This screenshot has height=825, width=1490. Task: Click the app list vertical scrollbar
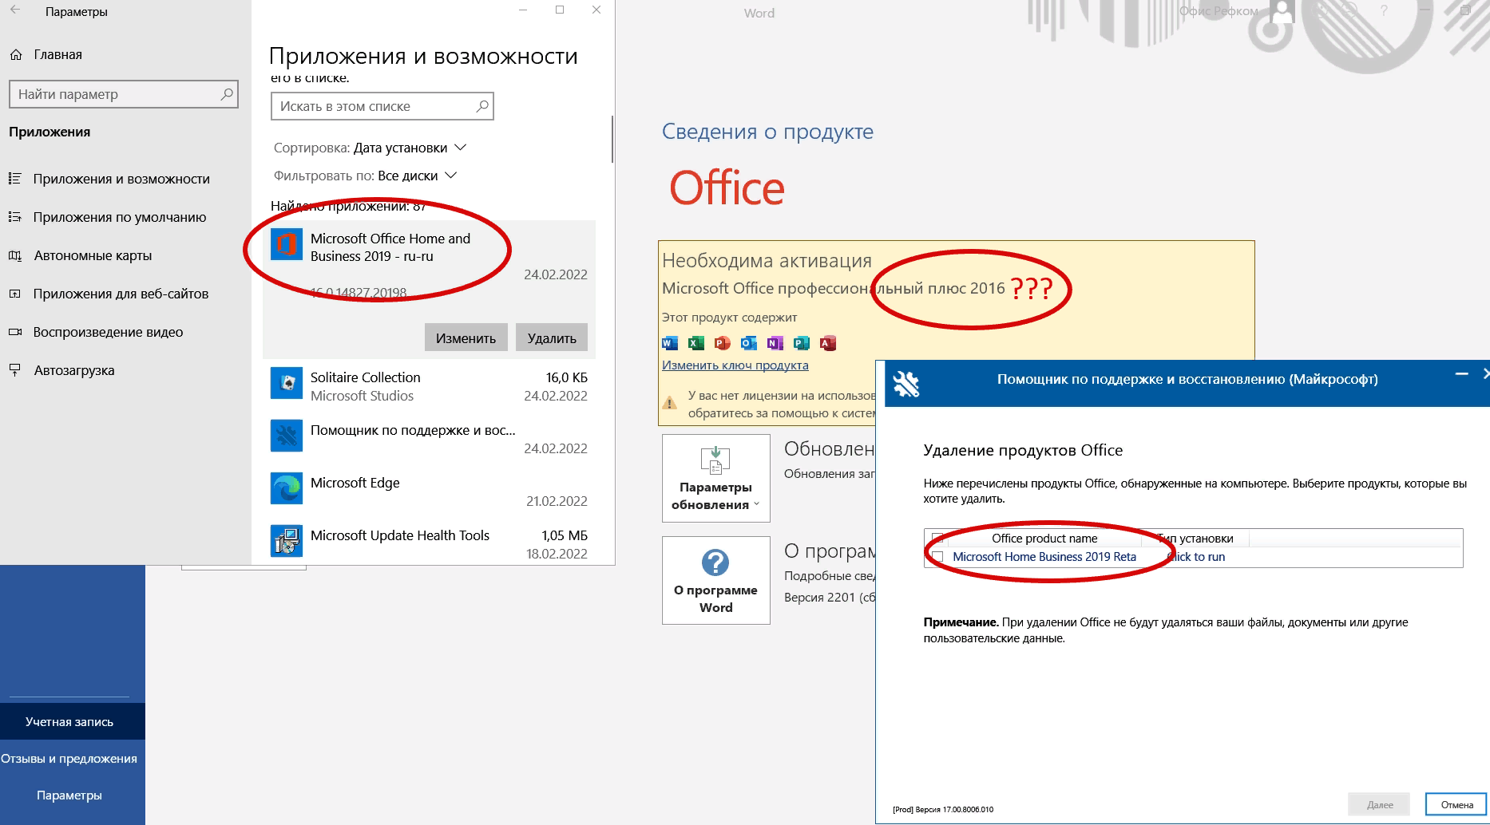tap(612, 140)
